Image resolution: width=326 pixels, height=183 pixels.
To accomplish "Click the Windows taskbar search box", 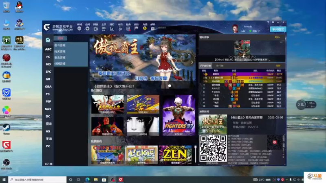I will pos(37,180).
